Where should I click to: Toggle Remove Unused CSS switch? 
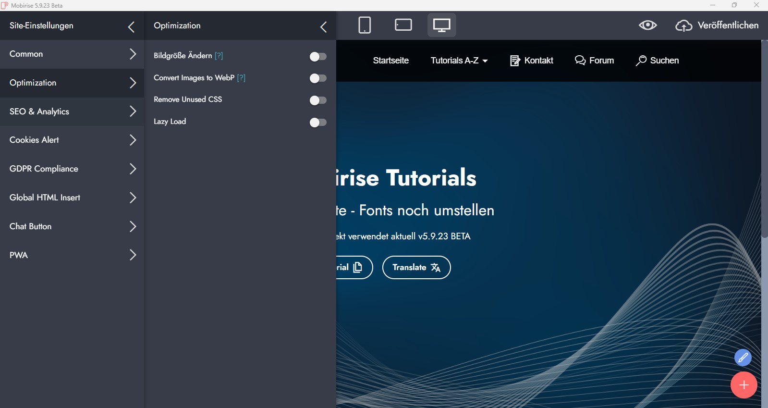(x=317, y=100)
